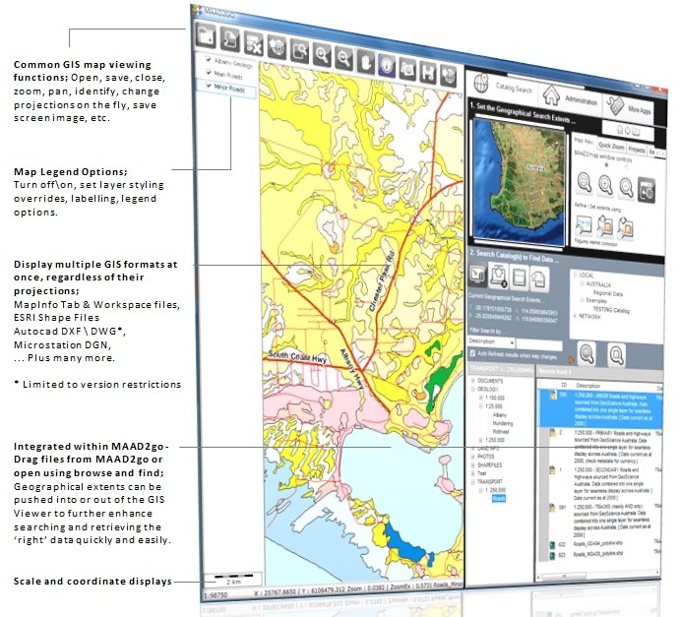Collapse the 1:25,000 geology node
Screen dimensions: 679x617
click(480, 406)
